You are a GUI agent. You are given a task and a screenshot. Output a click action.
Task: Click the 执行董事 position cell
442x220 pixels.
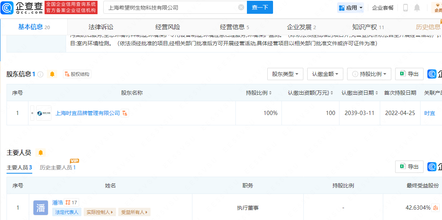pos(248,208)
